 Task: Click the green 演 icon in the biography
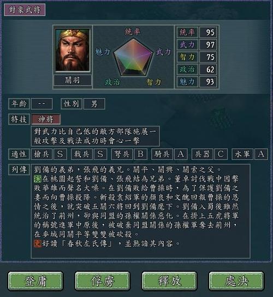(38, 179)
